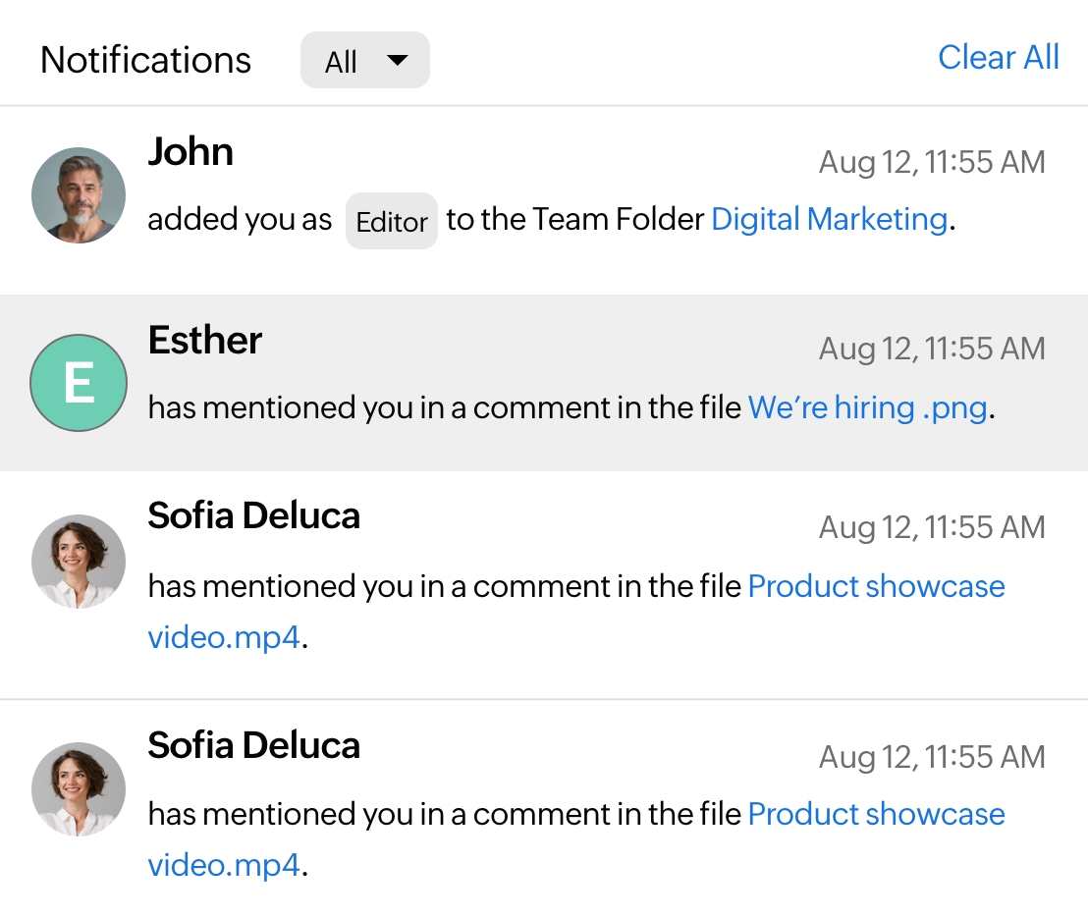
Task: Open the All notifications filter dropdown
Action: point(364,61)
